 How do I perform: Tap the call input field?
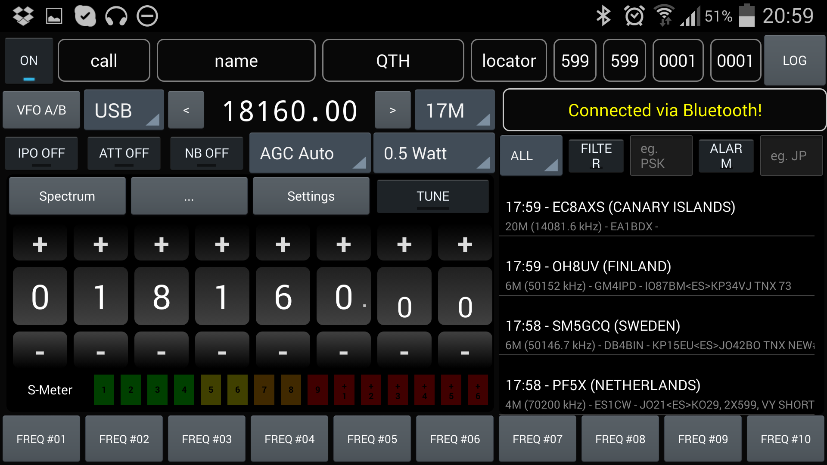(104, 60)
